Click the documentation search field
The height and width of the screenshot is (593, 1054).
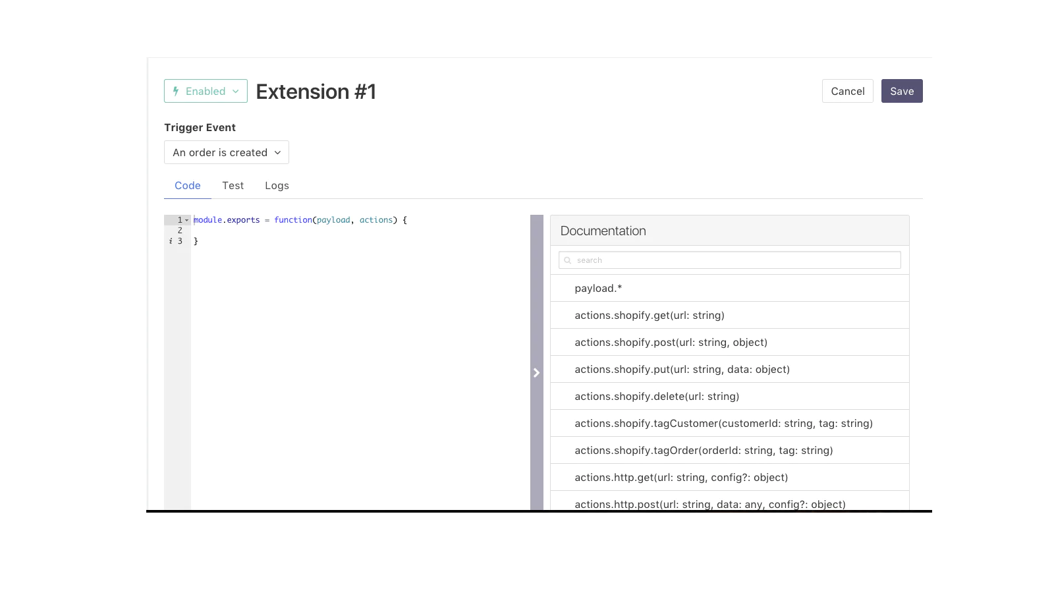[x=730, y=260]
